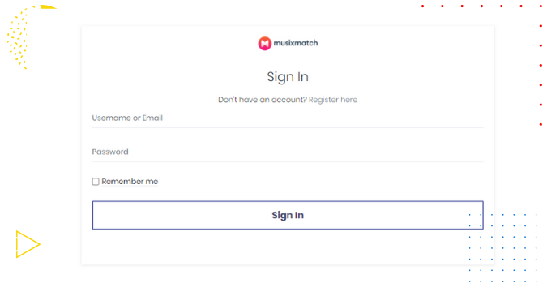Click the pink musixmatch logo icon
The image size is (547, 292).
click(264, 43)
